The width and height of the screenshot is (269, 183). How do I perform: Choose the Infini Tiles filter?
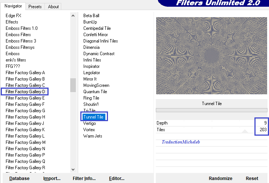[92, 60]
